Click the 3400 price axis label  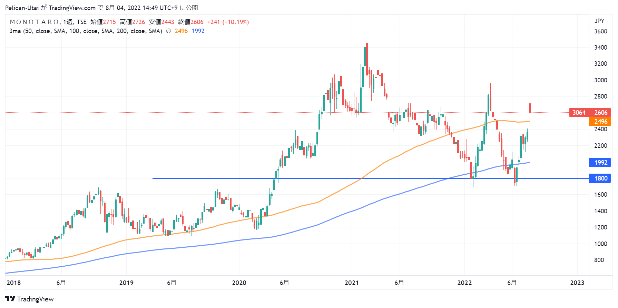600,48
